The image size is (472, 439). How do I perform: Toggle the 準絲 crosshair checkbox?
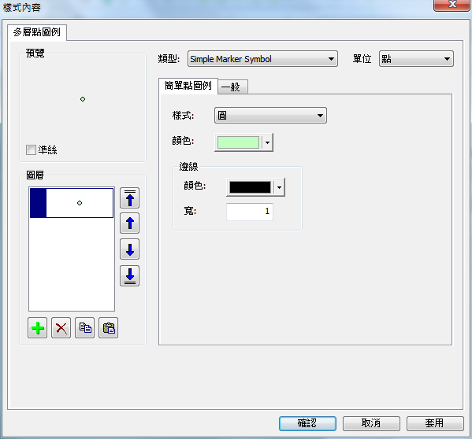31,149
